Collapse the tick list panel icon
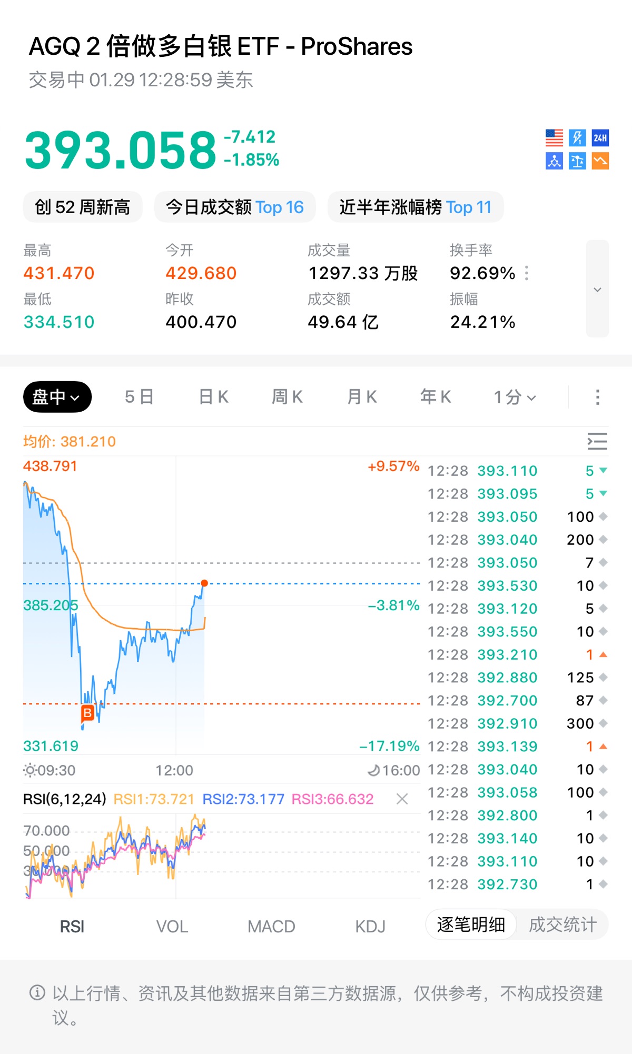Image resolution: width=632 pixels, height=1054 pixels. [x=597, y=441]
